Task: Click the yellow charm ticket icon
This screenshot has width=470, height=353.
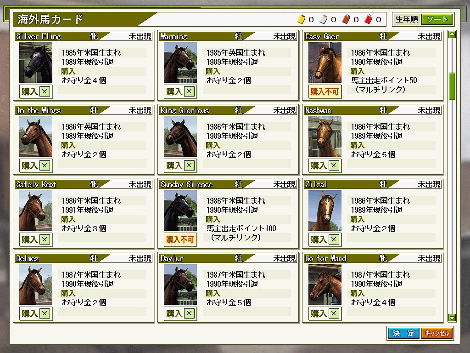Action: click(301, 19)
